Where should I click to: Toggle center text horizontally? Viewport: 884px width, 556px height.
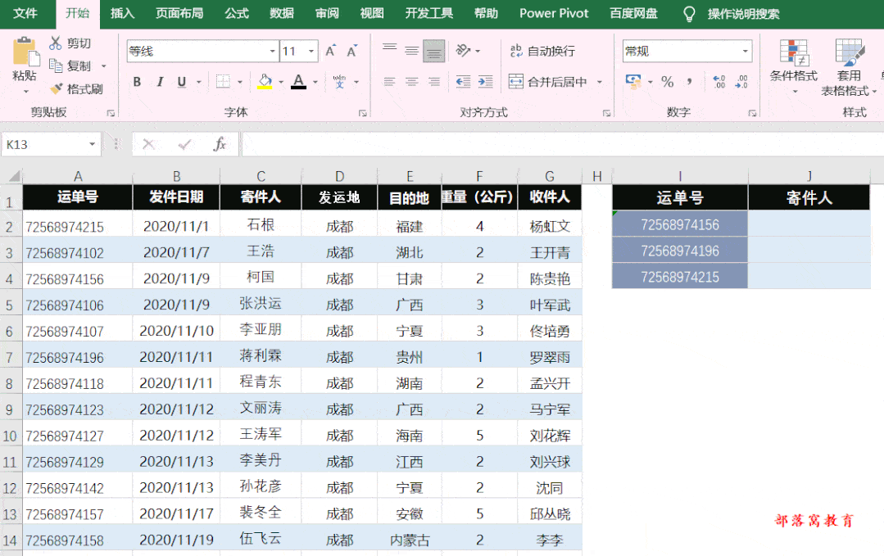[411, 82]
